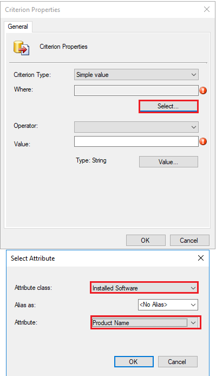Click the red error icon beside Value field
This screenshot has height=376, width=216.
203,141
